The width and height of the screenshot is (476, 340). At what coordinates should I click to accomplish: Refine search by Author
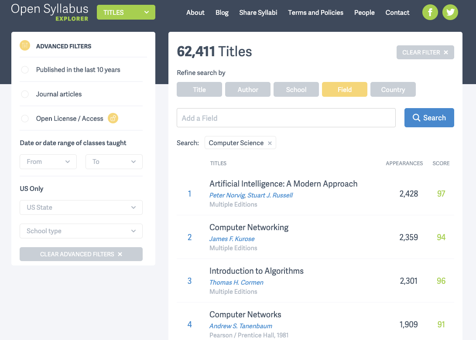[248, 89]
